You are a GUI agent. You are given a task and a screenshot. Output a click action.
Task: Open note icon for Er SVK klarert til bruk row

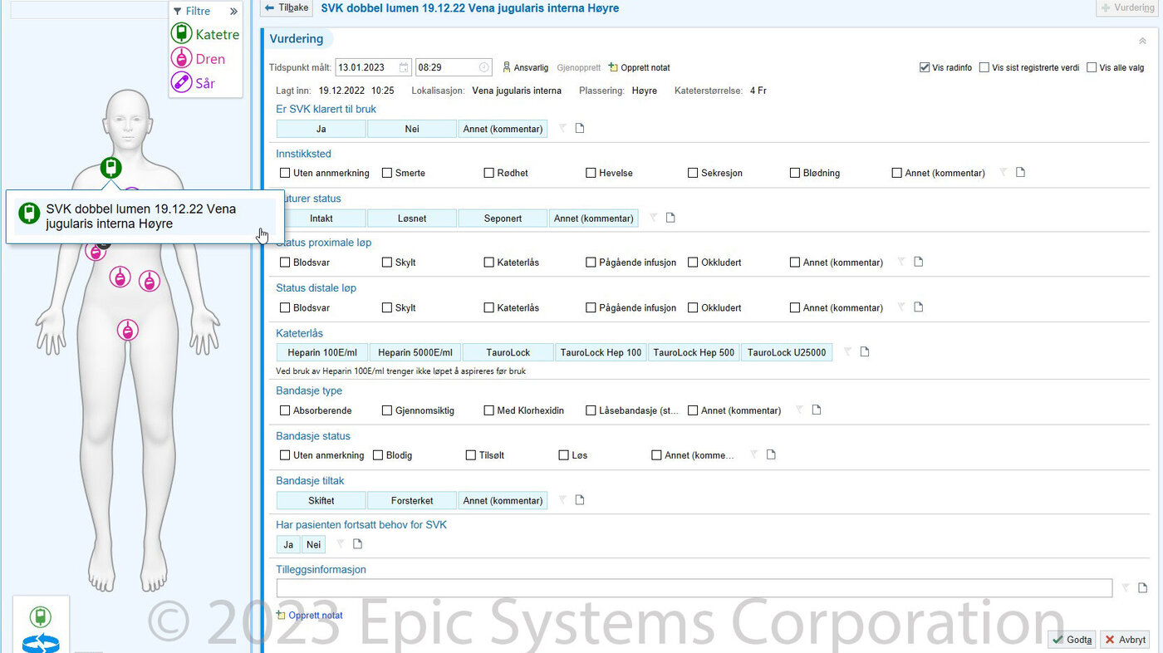tap(581, 128)
